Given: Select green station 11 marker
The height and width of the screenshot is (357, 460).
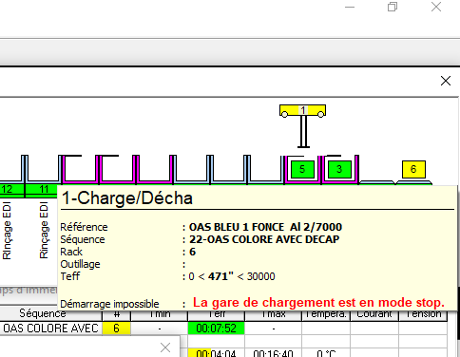Looking at the screenshot, I should pos(41,189).
